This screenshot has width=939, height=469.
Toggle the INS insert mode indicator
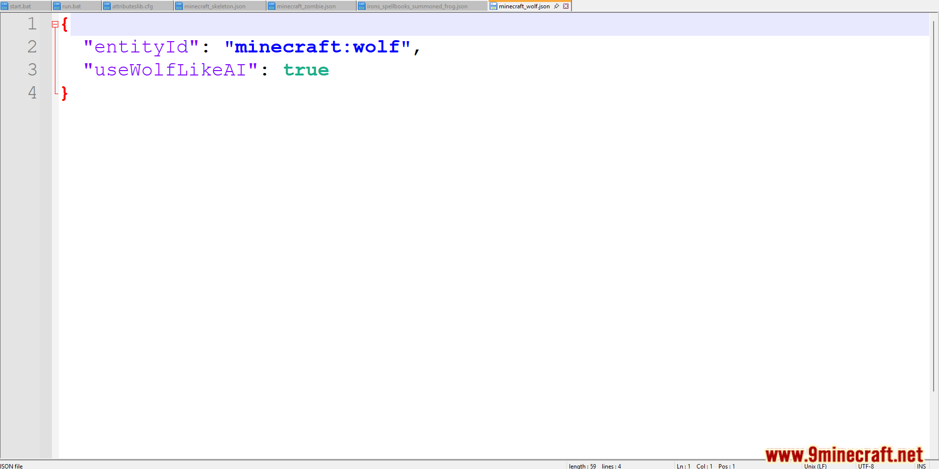pyautogui.click(x=921, y=466)
